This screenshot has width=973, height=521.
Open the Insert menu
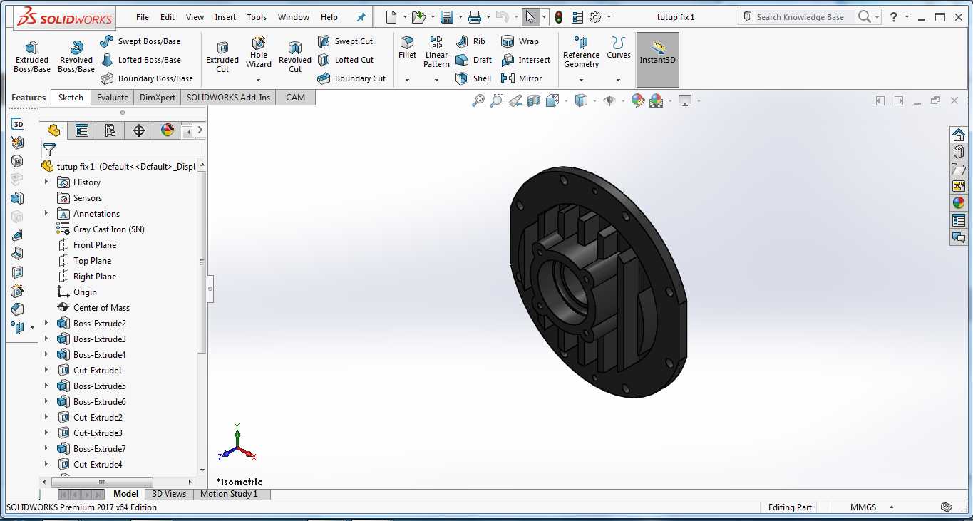point(225,17)
